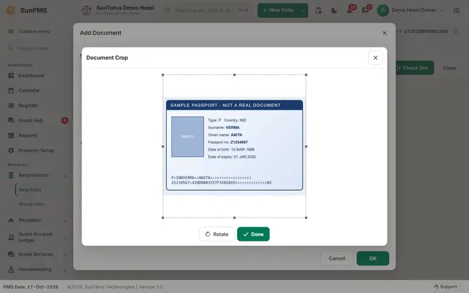Expand Guest Account Ledger chevron
This screenshot has height=293, width=469.
(65, 238)
